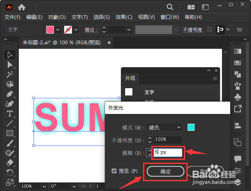Viewport: 251px width, 191px height.
Task: Click the 确定 button
Action: (166, 171)
